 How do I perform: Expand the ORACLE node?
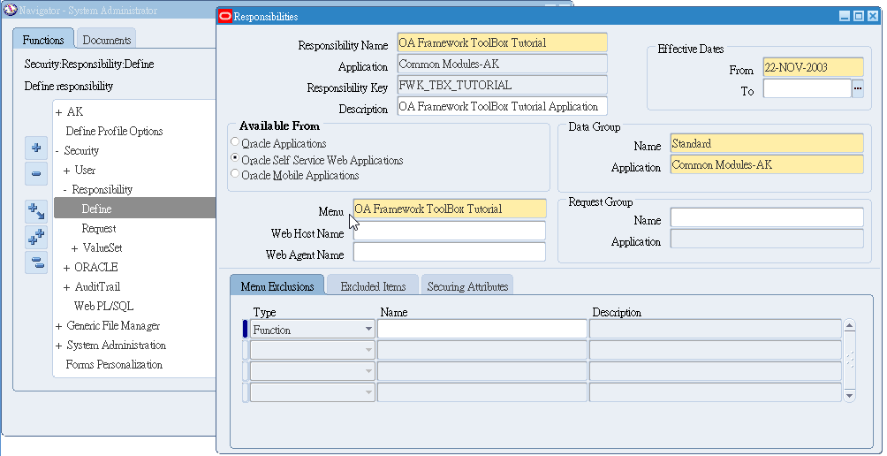pos(67,268)
